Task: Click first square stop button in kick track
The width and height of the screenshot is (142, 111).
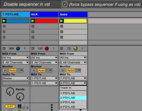Action: point(33,26)
